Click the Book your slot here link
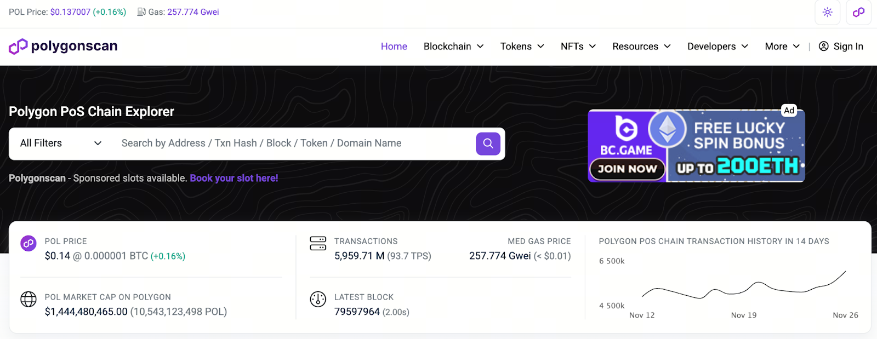877x339 pixels. [x=234, y=178]
